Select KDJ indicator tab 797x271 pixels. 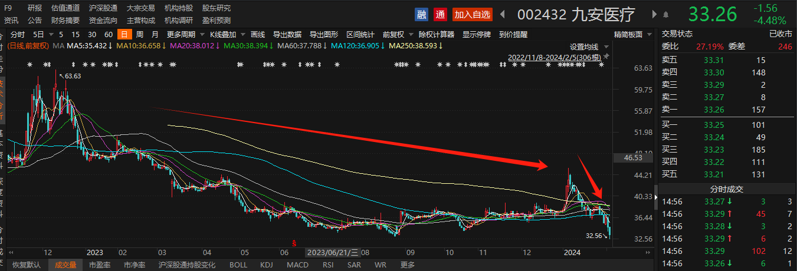(x=267, y=265)
